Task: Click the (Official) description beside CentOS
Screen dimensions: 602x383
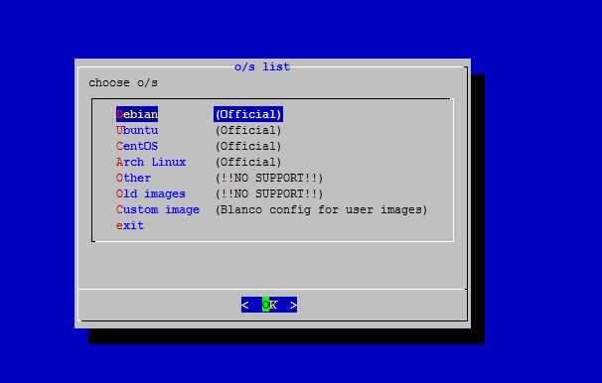Action: click(248, 146)
